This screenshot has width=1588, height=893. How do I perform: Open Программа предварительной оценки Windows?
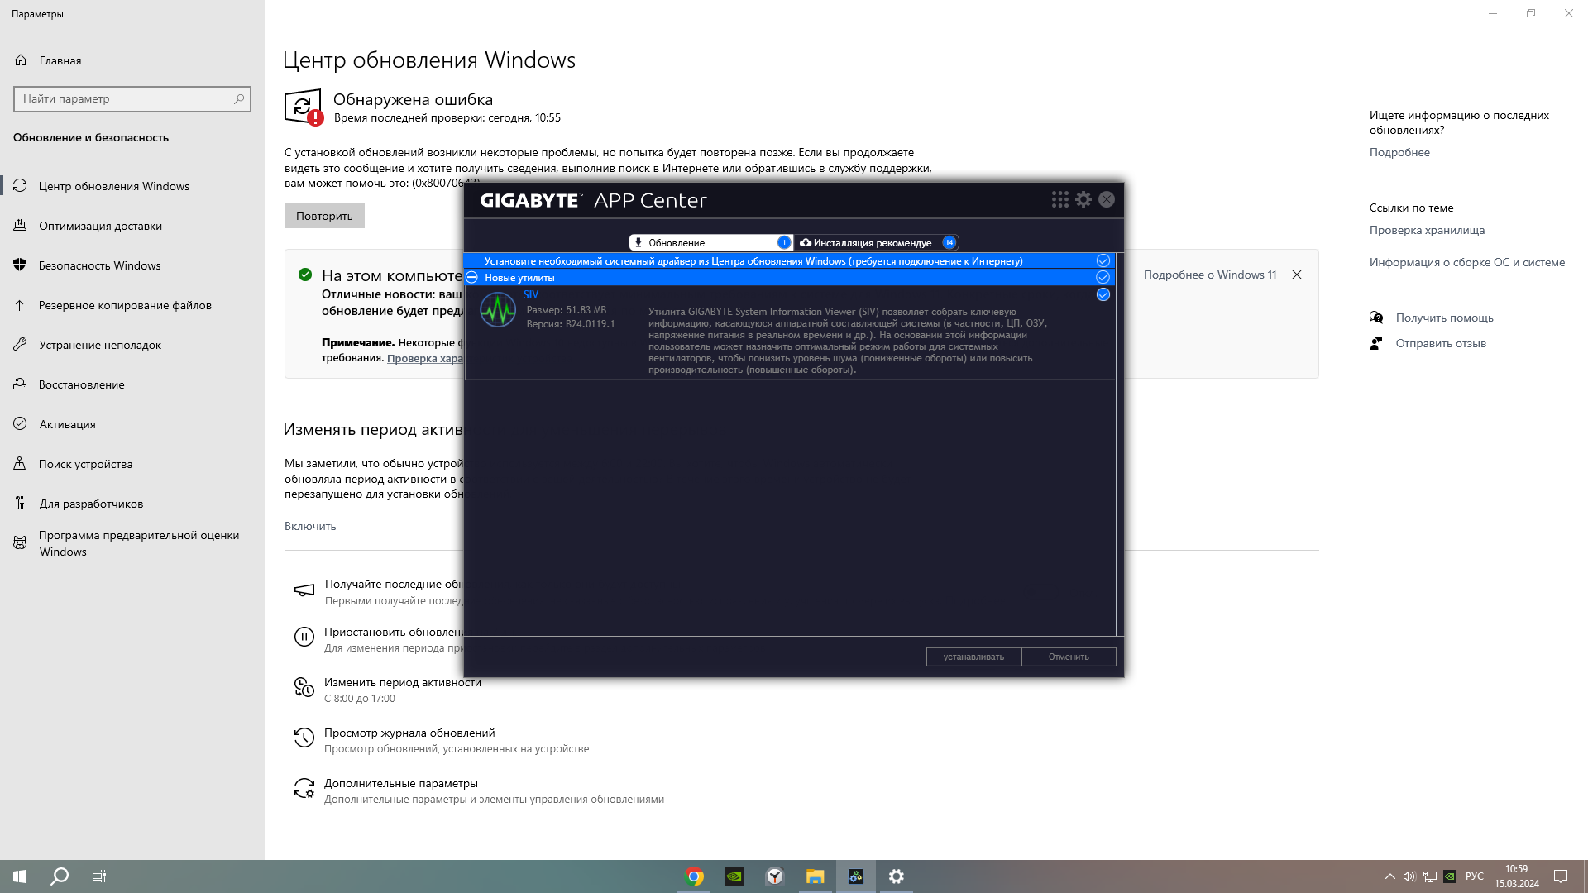click(x=132, y=543)
